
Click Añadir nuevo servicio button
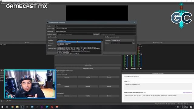(x=88, y=68)
